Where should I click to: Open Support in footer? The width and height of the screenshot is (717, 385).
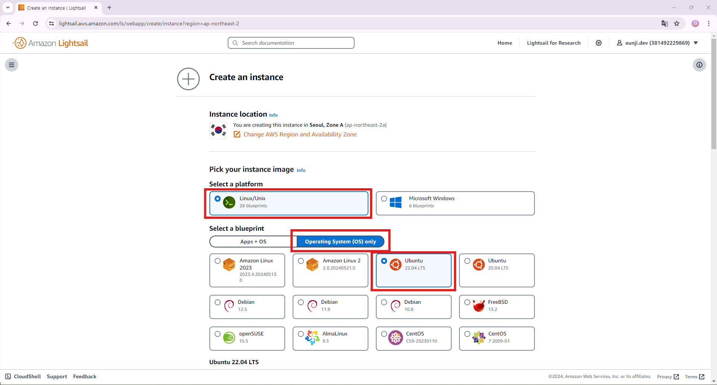[x=57, y=376]
